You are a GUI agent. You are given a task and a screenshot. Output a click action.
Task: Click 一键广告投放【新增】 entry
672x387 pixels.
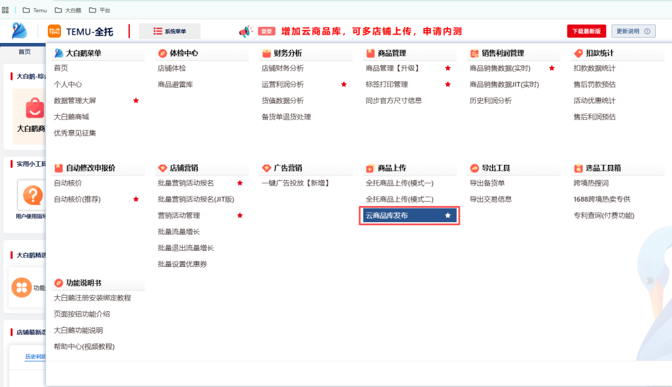pyautogui.click(x=297, y=183)
